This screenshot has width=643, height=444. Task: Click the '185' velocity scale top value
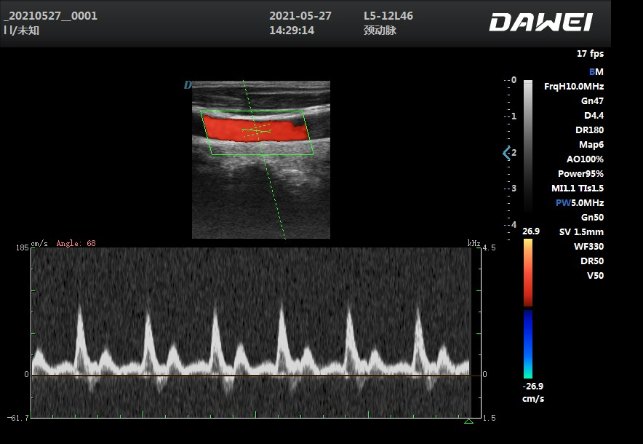click(x=22, y=248)
